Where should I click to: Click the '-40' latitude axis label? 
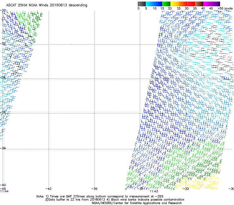pyautogui.click(x=3, y=185)
